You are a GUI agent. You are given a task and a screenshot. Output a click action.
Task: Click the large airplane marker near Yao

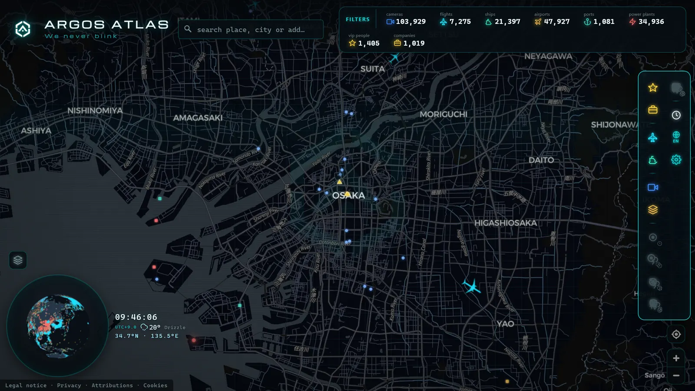tap(472, 286)
